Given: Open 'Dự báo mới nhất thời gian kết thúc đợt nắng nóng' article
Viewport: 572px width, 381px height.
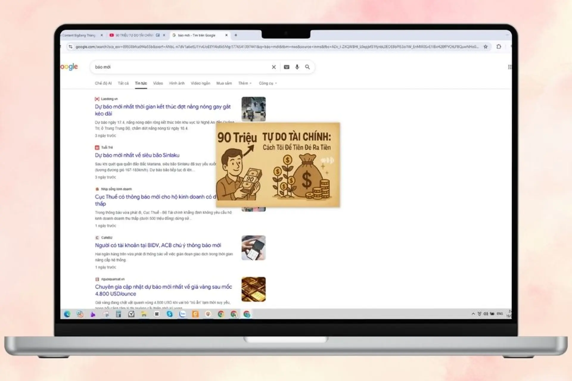Looking at the screenshot, I should [x=163, y=110].
